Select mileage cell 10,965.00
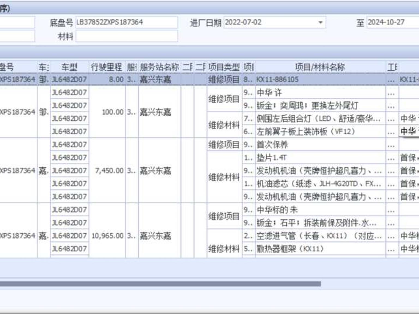Screen dimensions: 419x314 click(x=107, y=236)
